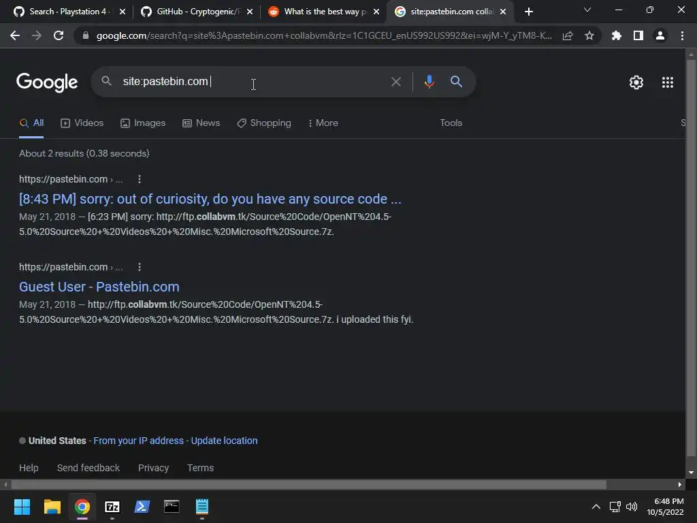Open the taskbar clock and date
The width and height of the screenshot is (697, 523).
666,507
